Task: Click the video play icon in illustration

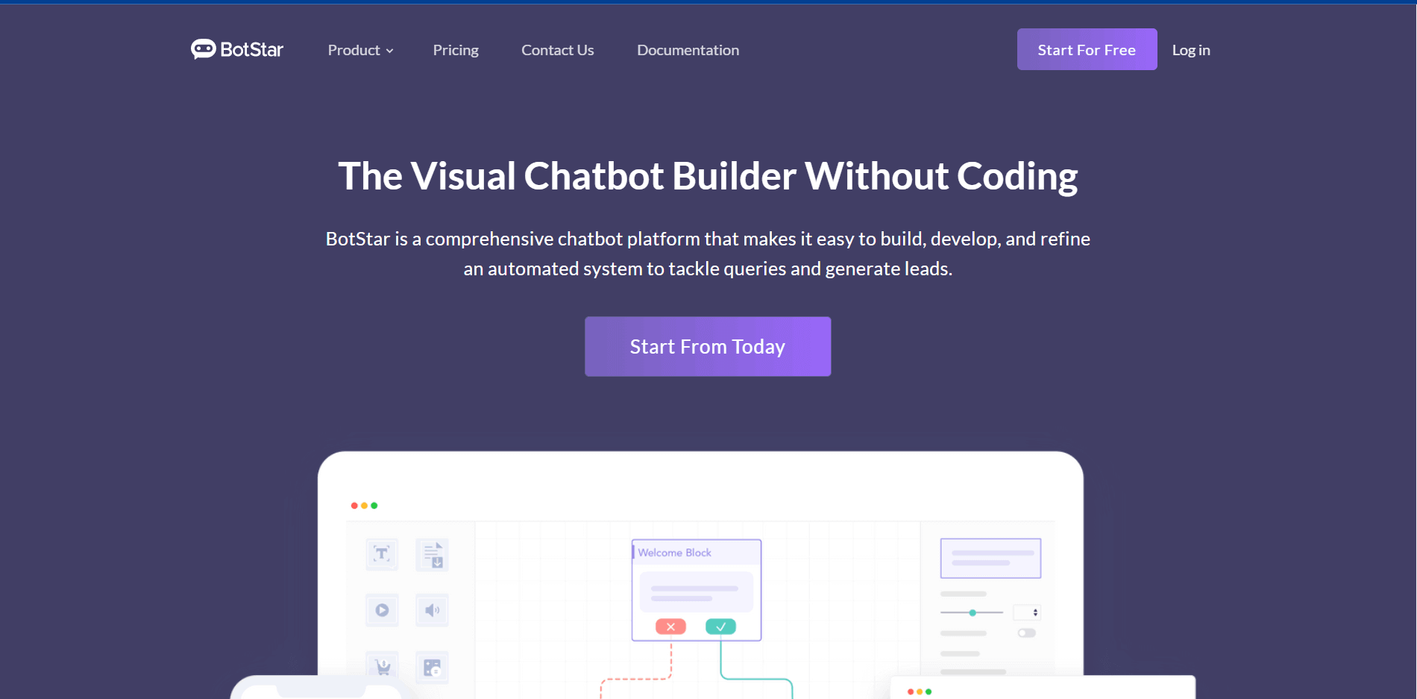Action: pos(382,610)
